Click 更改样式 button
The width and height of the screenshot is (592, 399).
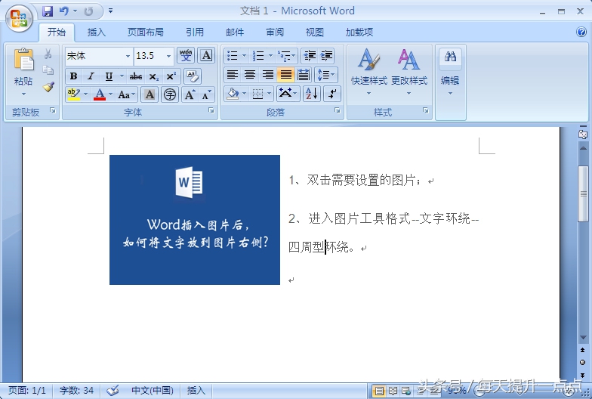(x=409, y=72)
